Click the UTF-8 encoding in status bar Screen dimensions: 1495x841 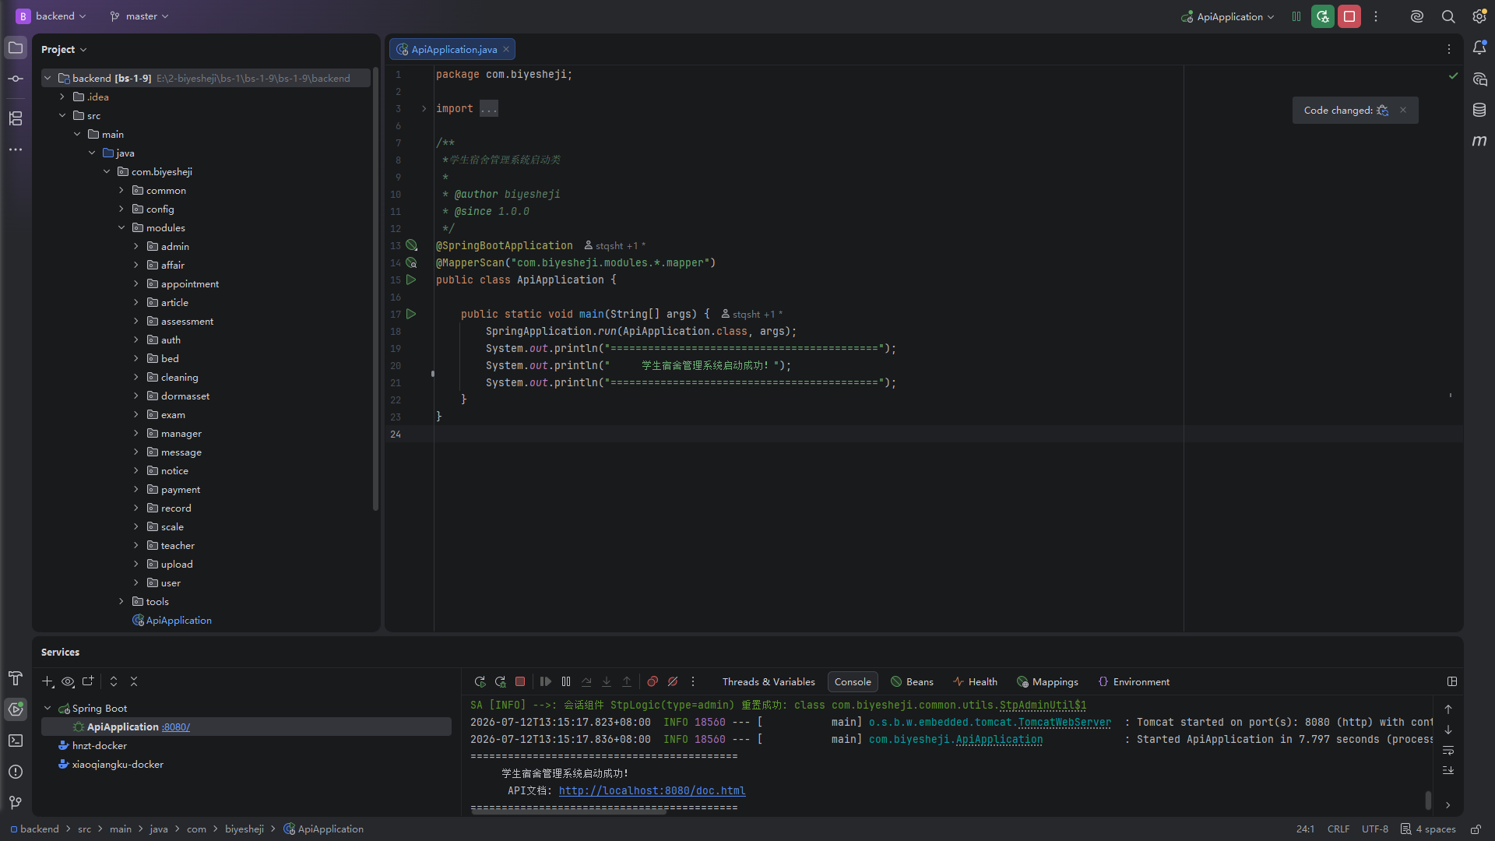[1374, 829]
